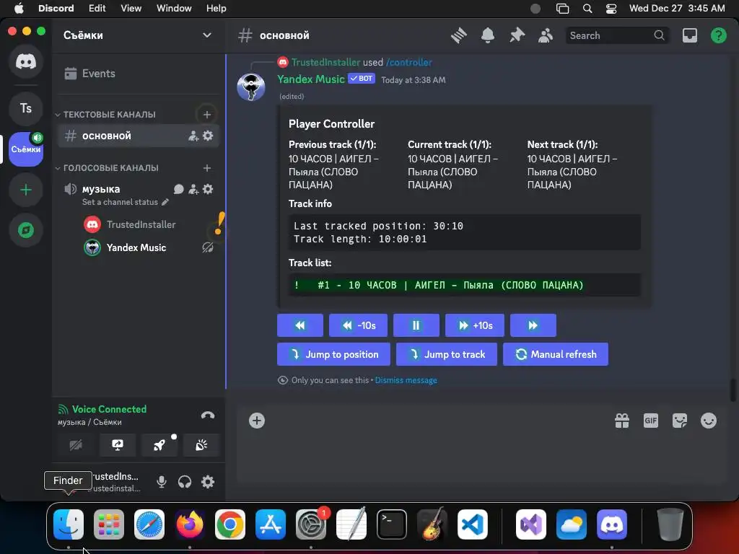Pause the current track

click(416, 325)
